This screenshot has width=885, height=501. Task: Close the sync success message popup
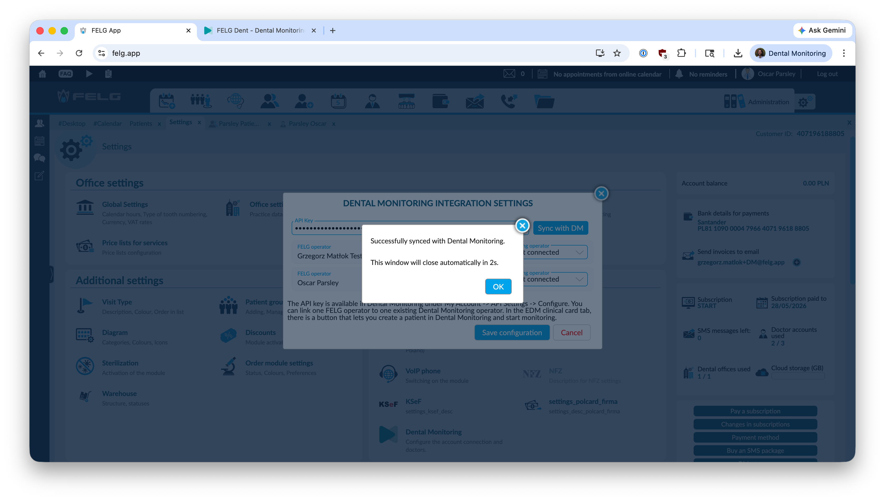tap(522, 226)
